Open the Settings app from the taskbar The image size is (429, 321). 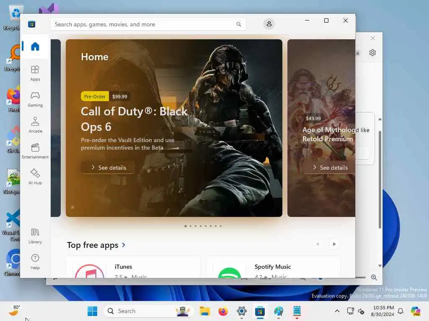click(241, 311)
